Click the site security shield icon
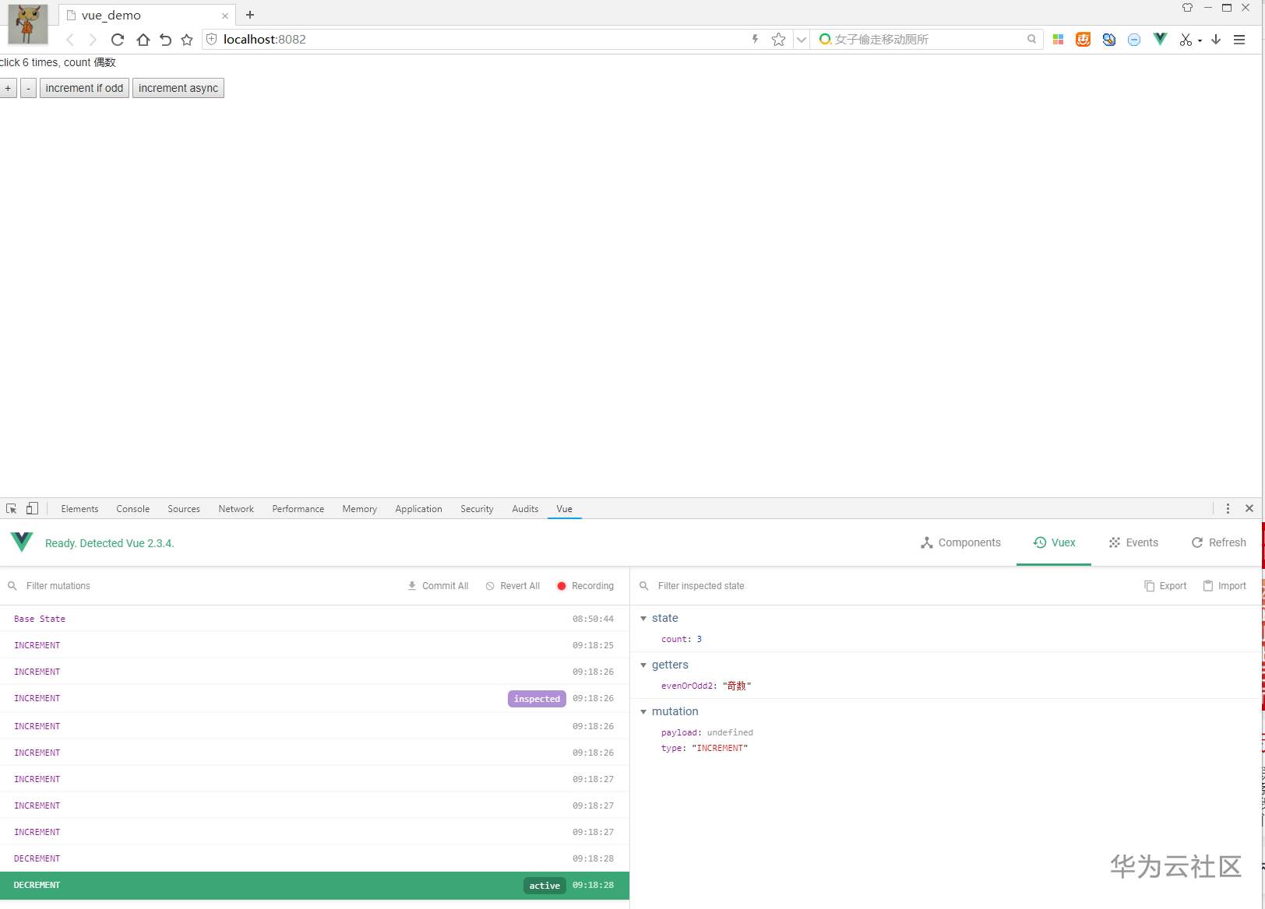The width and height of the screenshot is (1265, 909). (x=211, y=40)
